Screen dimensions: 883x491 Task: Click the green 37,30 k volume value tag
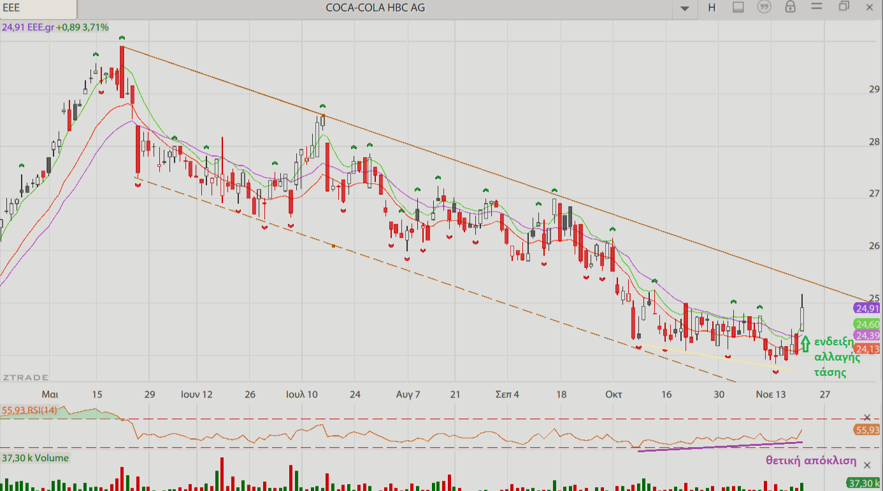point(864,483)
